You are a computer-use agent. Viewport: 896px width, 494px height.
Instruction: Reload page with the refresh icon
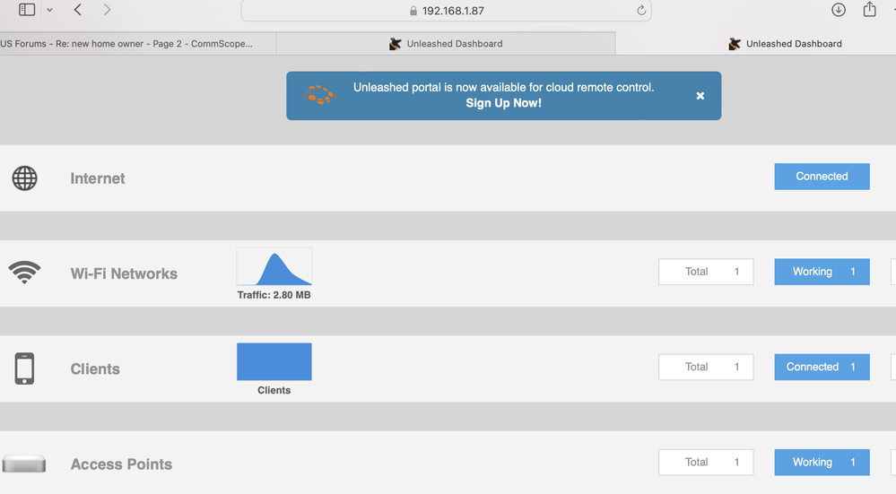coord(641,11)
